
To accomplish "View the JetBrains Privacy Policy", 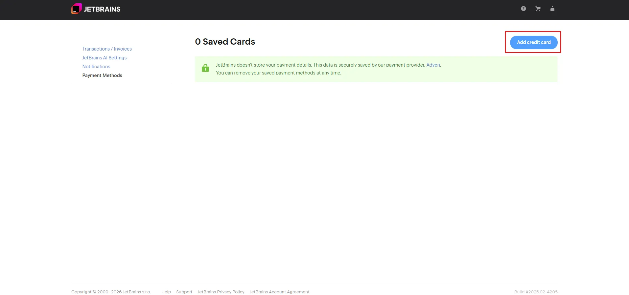I will pyautogui.click(x=221, y=292).
